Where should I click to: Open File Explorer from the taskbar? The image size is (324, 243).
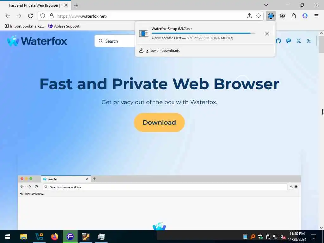[x=23, y=237]
